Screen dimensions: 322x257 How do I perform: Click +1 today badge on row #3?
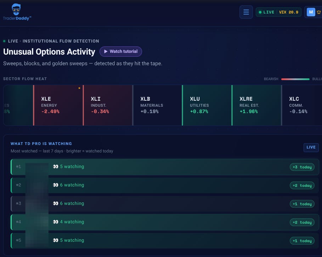tap(302, 204)
